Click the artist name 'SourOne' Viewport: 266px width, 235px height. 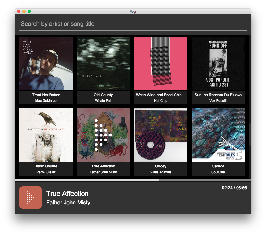[218, 172]
